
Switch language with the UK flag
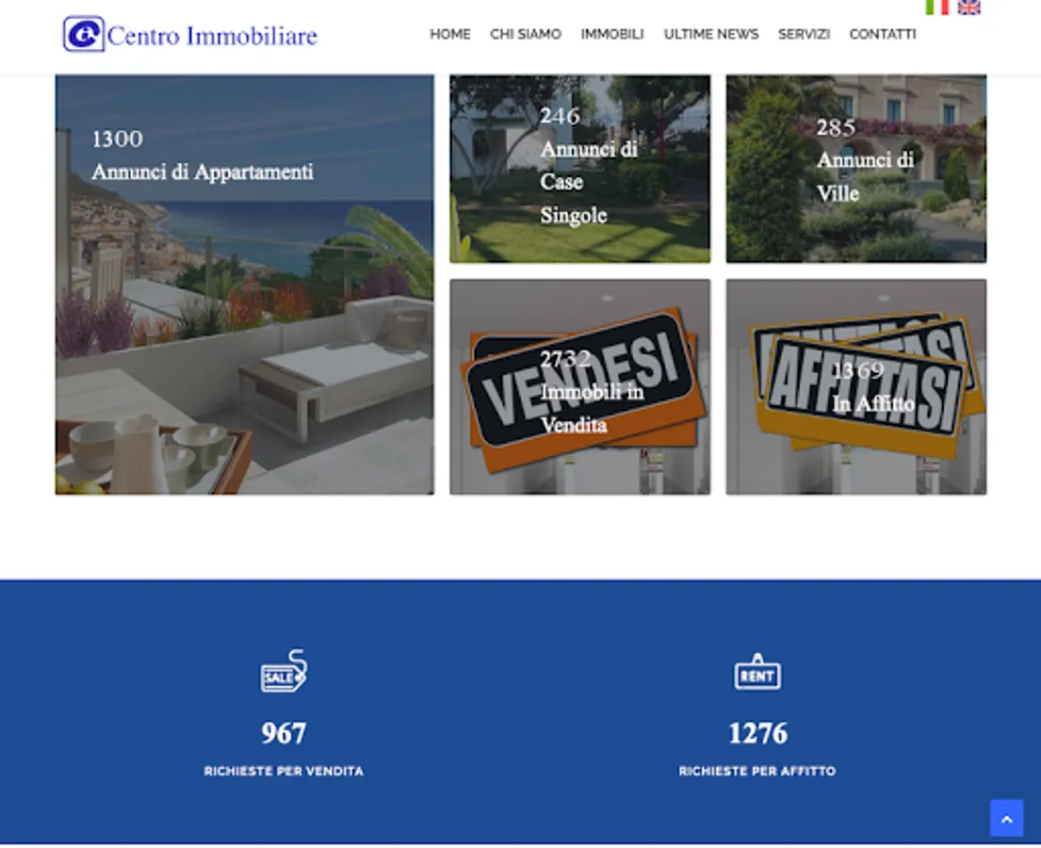tap(968, 7)
